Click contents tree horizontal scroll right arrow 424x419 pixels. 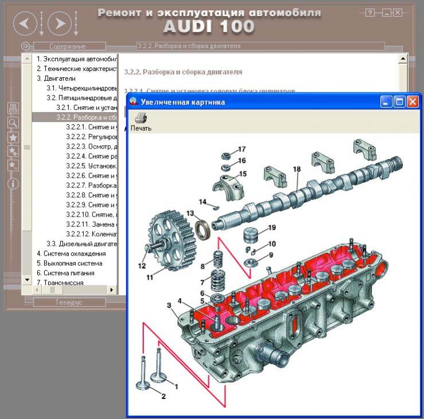(x=112, y=290)
